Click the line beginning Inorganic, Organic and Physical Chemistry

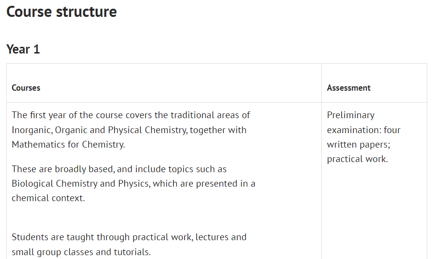click(x=129, y=130)
